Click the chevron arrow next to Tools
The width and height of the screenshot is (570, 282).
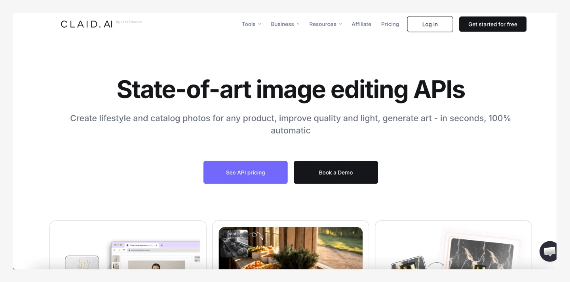[x=260, y=24]
